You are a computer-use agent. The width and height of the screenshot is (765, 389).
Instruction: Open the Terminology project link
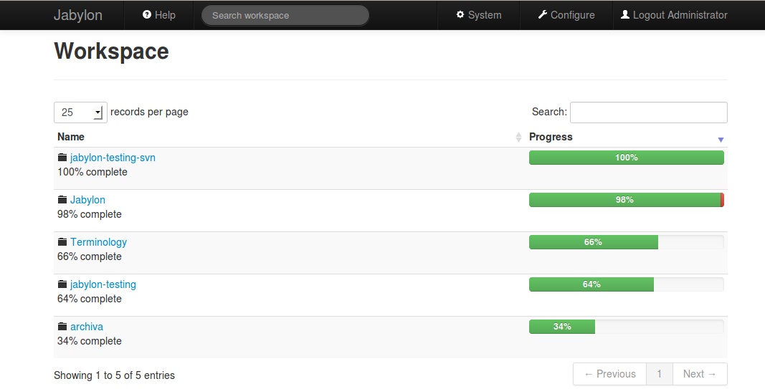pyautogui.click(x=98, y=242)
